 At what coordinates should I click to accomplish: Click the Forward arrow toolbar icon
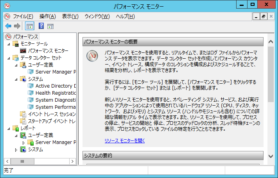click(x=17, y=26)
